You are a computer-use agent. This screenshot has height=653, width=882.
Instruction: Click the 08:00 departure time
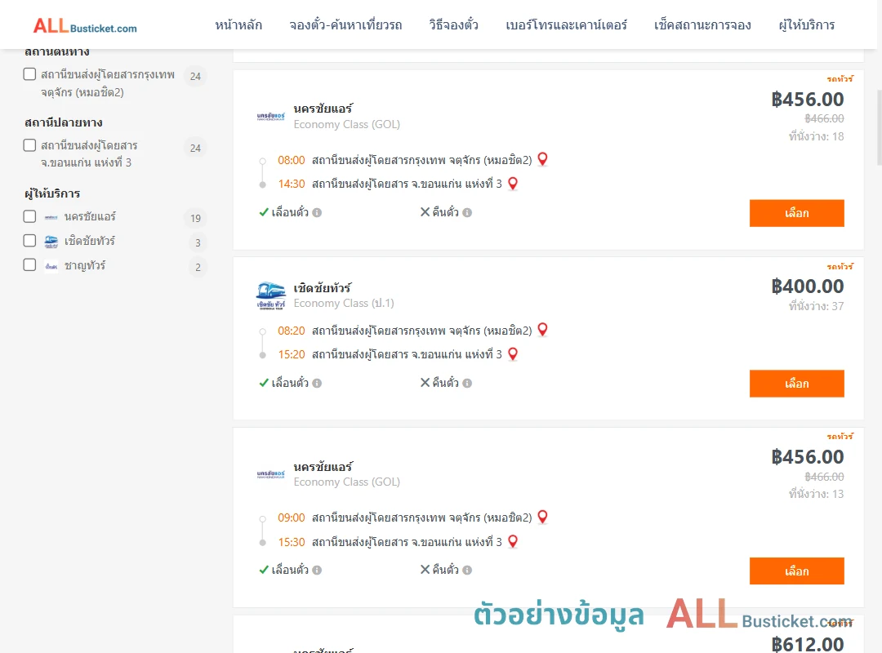click(x=292, y=160)
